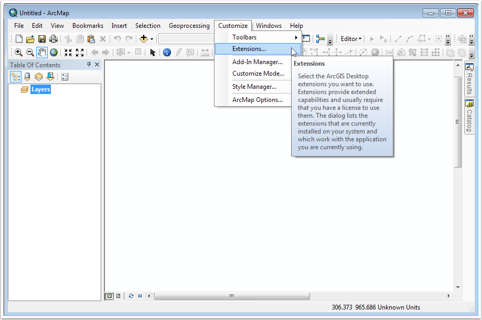Image resolution: width=482 pixels, height=320 pixels.
Task: Click the Fixed Zoom In arrows icon
Action: click(x=68, y=53)
